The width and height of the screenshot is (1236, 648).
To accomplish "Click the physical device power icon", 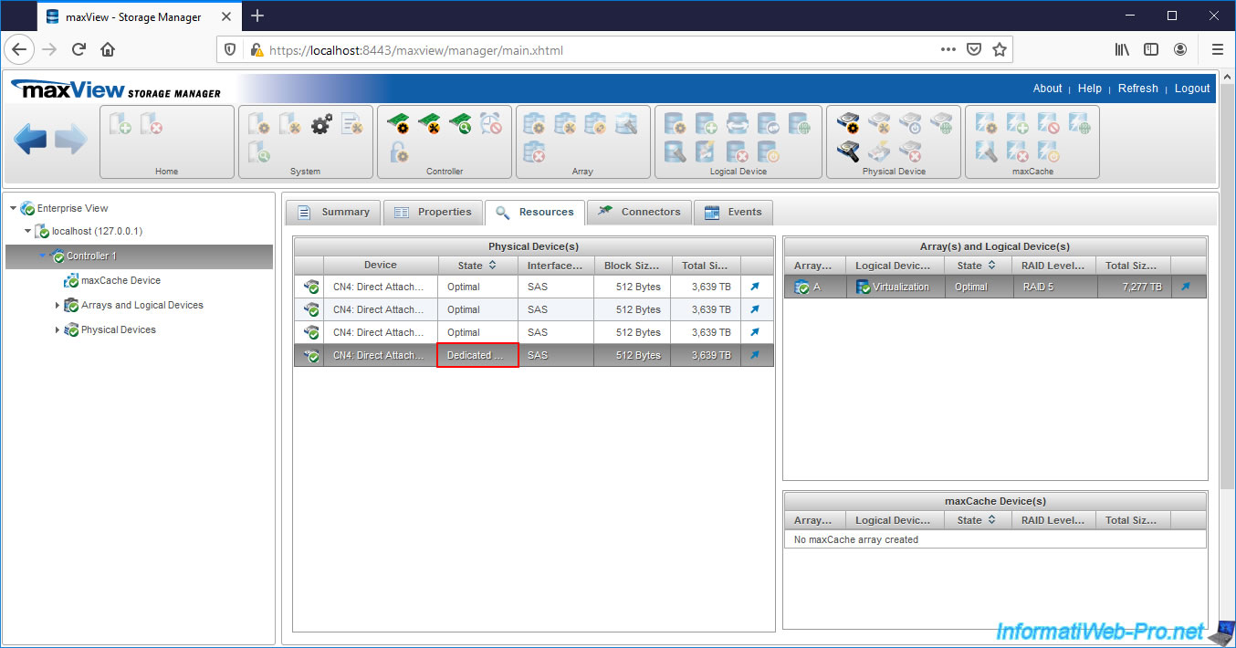I will [x=910, y=123].
